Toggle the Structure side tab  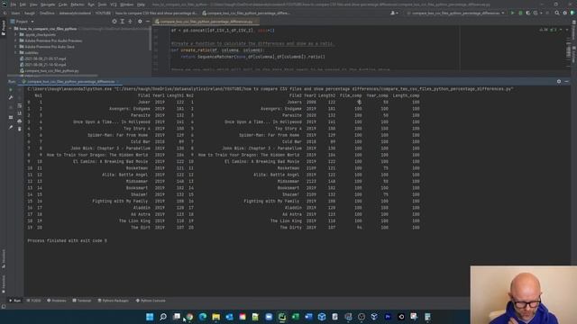(x=4, y=259)
